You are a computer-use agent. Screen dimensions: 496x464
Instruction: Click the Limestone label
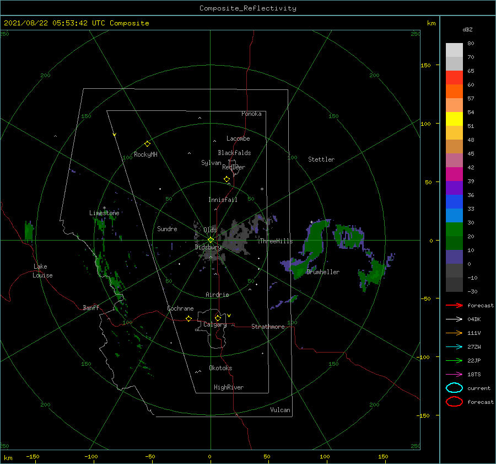click(104, 213)
